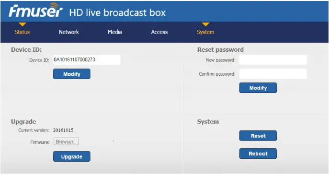
Task: Click Modify under Reset password
Action: coord(258,88)
